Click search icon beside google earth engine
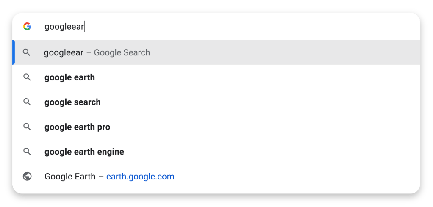This screenshot has width=433, height=207. pyautogui.click(x=27, y=152)
